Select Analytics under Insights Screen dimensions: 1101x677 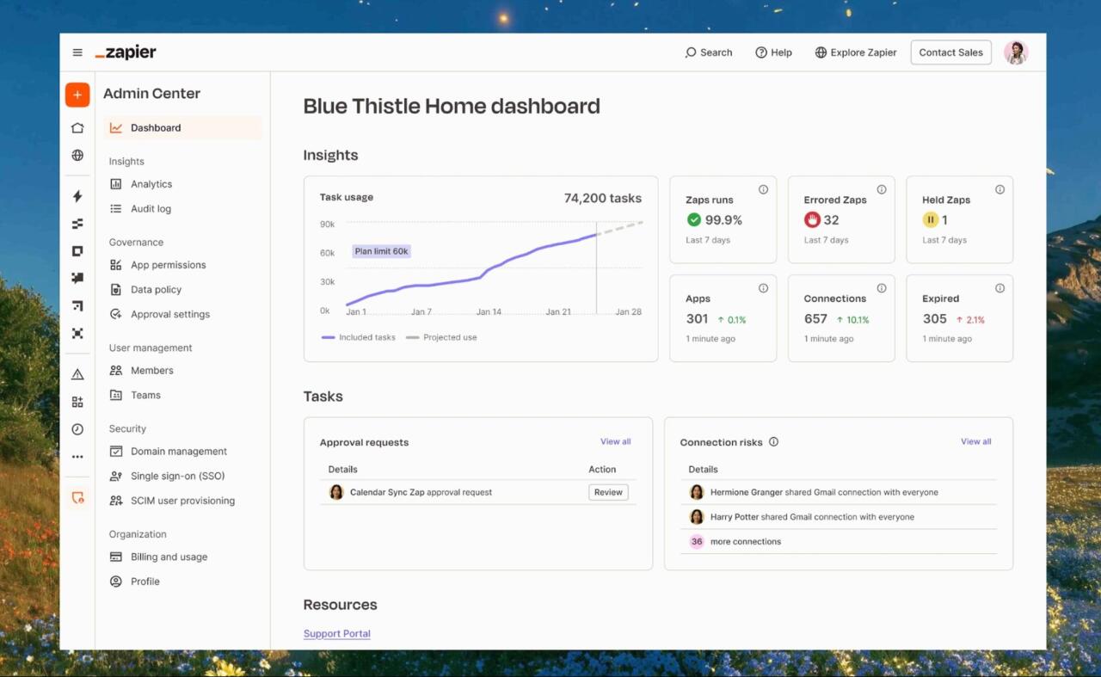[x=152, y=183]
